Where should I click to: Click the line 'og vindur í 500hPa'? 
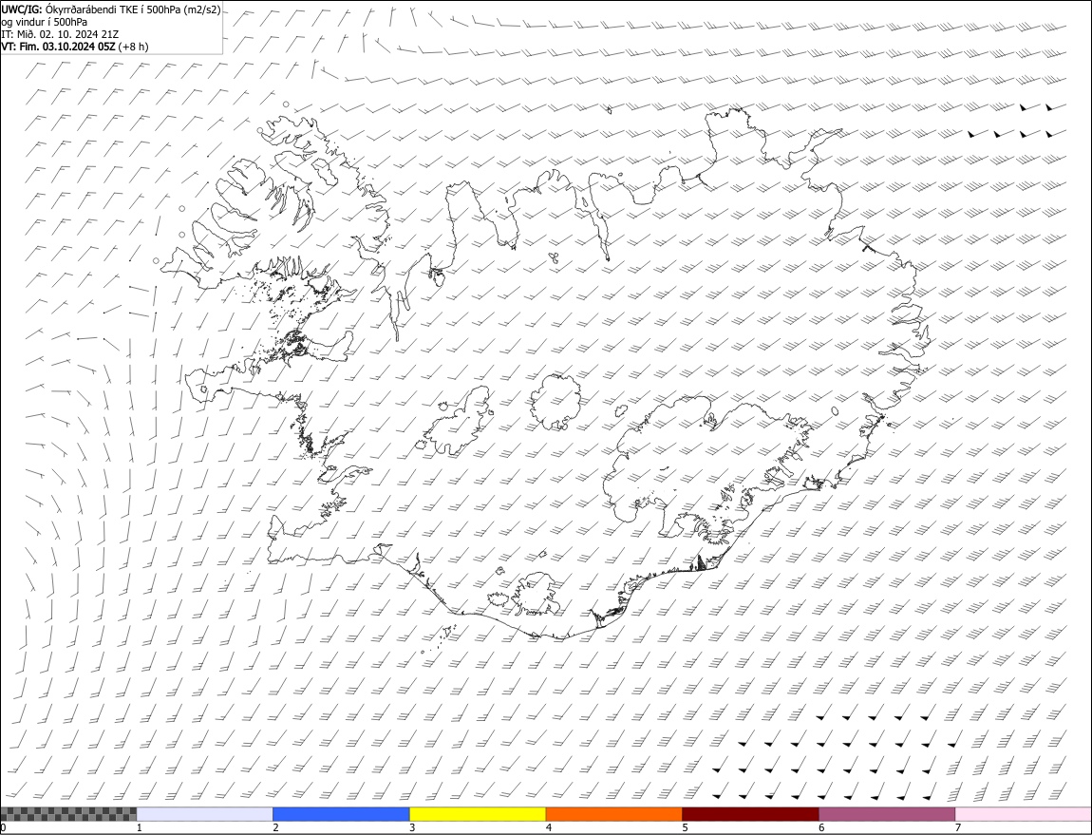[44, 22]
